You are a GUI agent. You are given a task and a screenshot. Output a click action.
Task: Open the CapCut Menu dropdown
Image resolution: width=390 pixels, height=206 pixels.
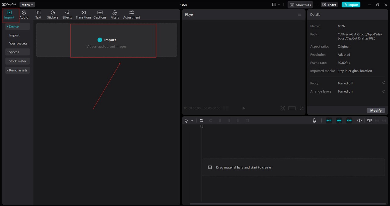tap(27, 5)
